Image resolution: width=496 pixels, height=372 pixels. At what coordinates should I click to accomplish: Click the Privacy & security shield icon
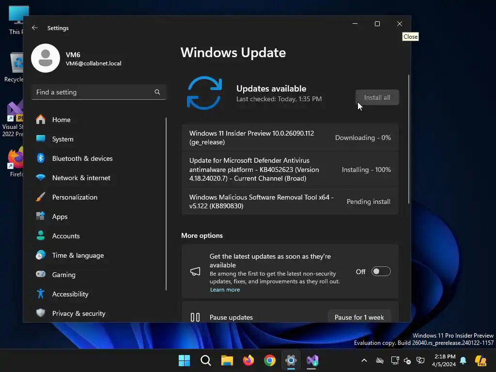[x=41, y=313]
